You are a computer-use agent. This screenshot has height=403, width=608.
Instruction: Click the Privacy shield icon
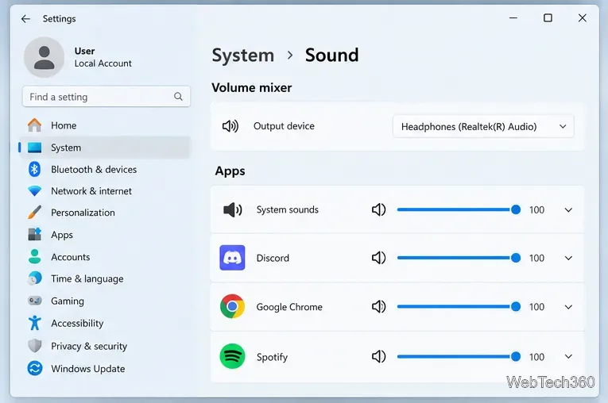[34, 346]
